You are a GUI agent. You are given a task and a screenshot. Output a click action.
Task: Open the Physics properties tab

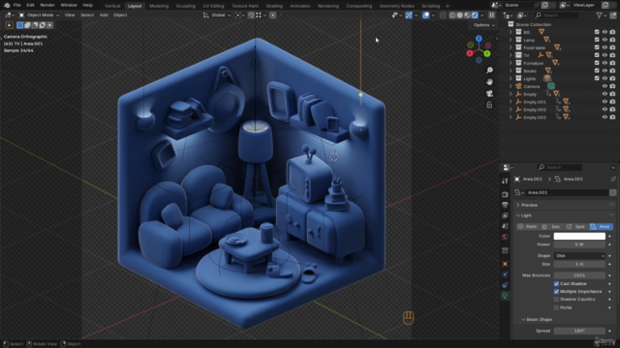click(x=505, y=275)
